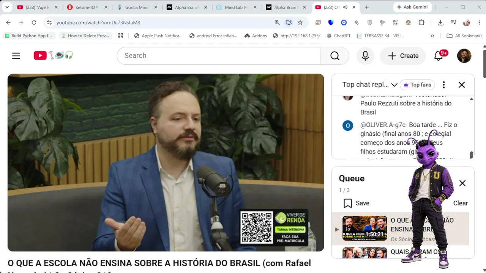Bookmark this page with the star
Viewport: 486px width, 273px height.
click(300, 23)
